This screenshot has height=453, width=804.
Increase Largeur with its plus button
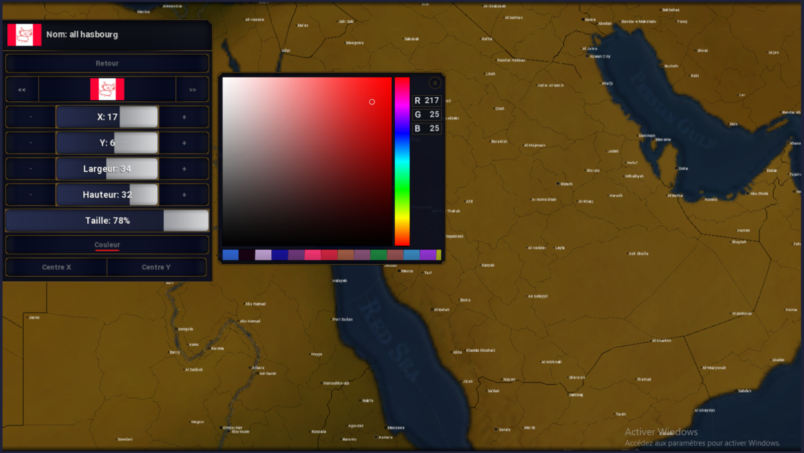click(184, 169)
